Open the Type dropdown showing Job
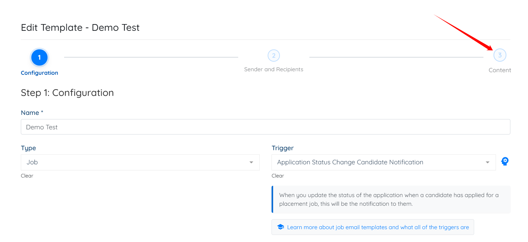Image resolution: width=528 pixels, height=242 pixels. [x=140, y=162]
